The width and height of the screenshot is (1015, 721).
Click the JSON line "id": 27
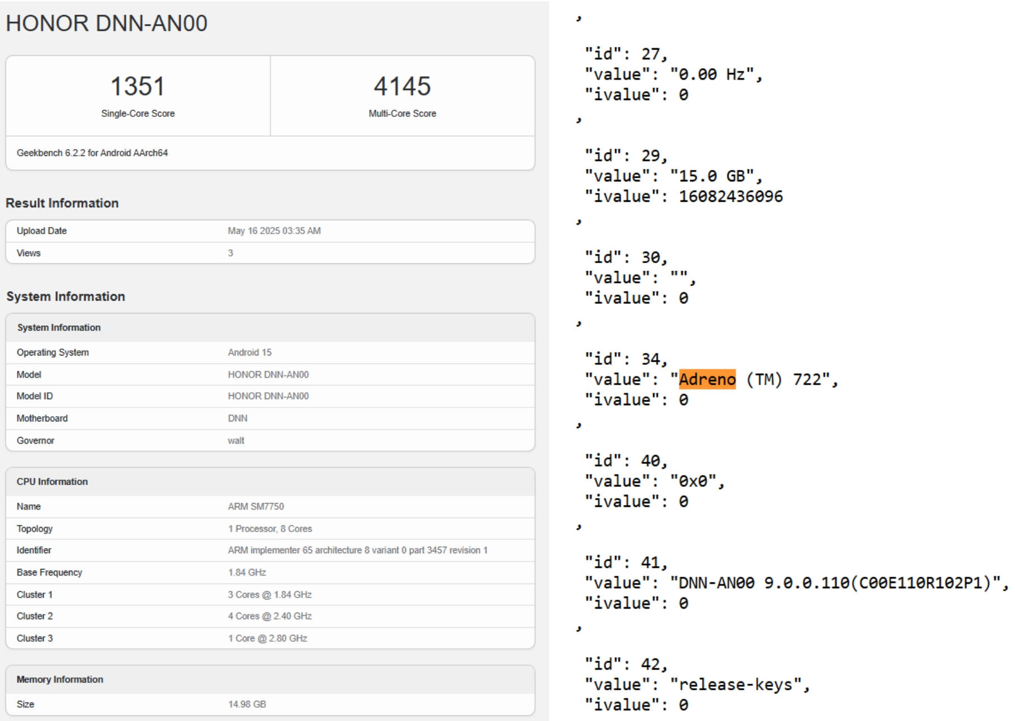coord(626,54)
